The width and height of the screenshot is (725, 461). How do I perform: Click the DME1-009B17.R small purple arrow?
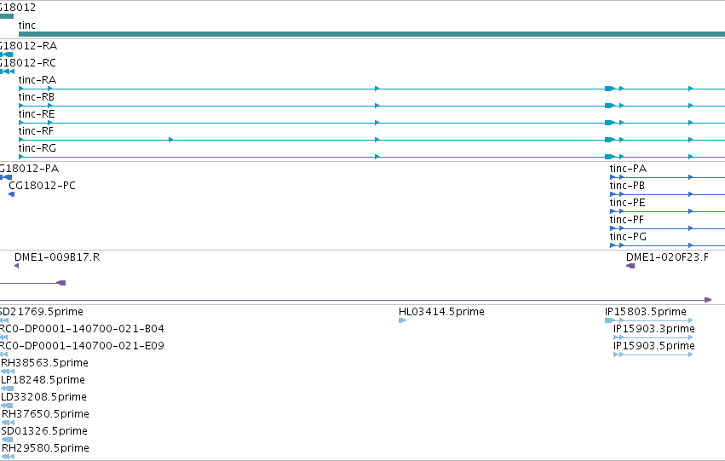point(17,266)
